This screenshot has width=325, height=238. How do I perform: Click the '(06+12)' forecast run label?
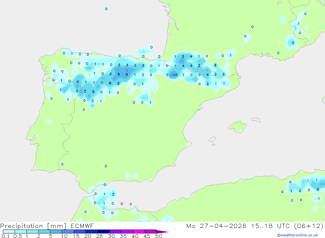pyautogui.click(x=309, y=226)
